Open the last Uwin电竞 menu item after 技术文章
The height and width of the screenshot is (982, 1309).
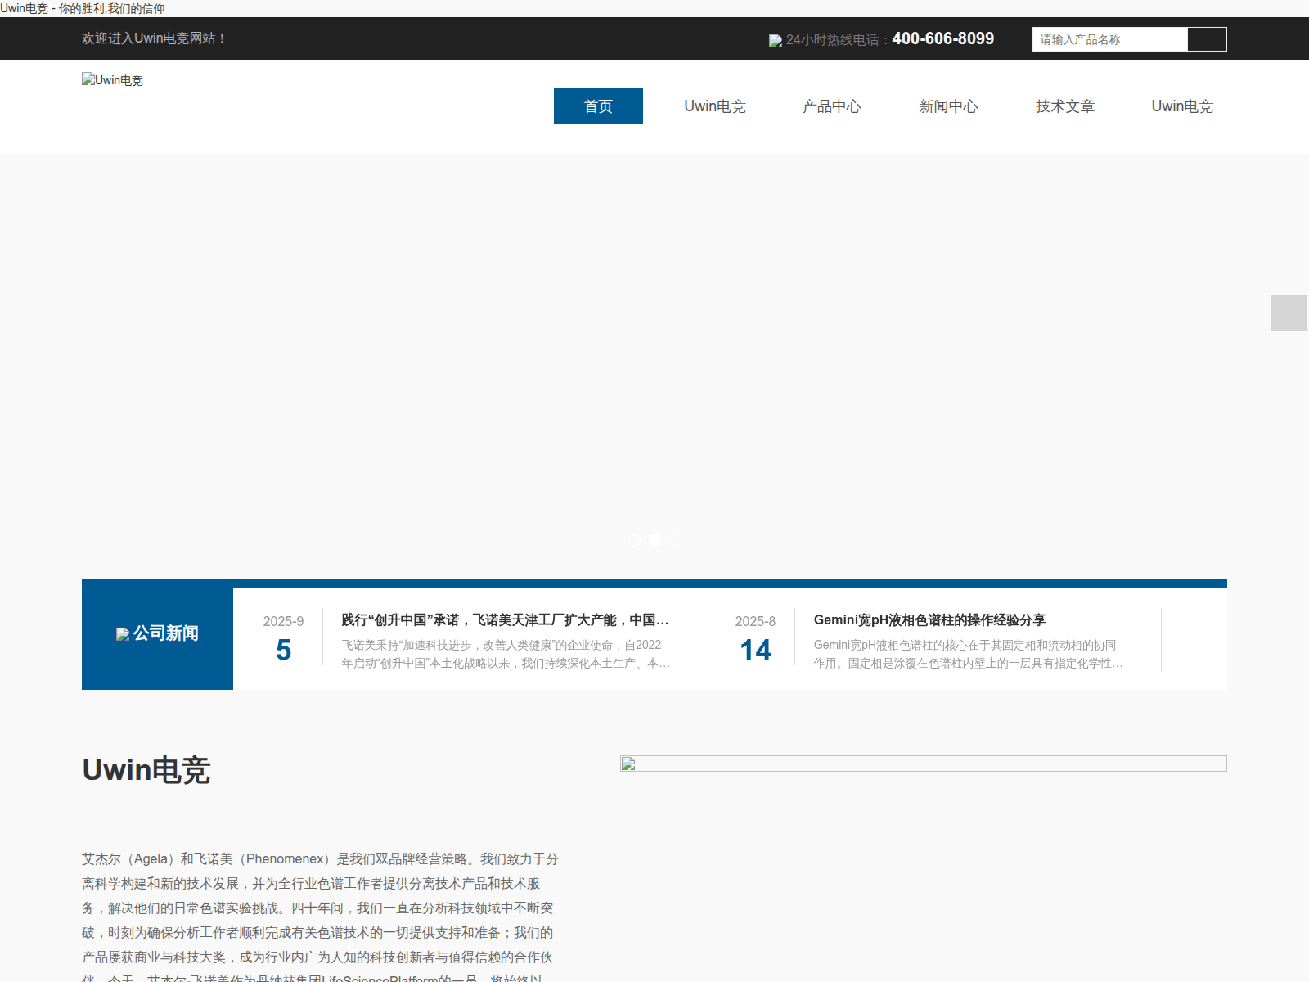tap(1182, 106)
